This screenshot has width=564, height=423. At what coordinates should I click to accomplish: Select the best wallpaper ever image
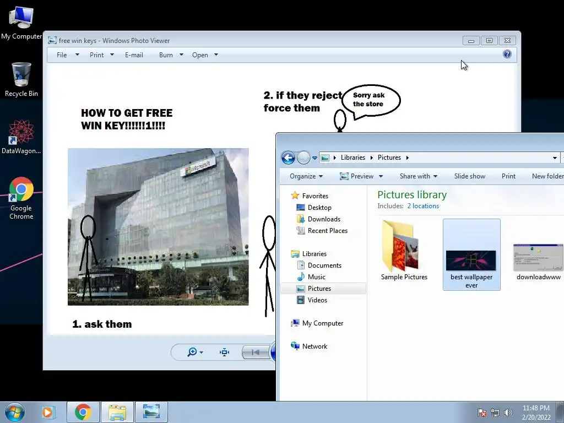[471, 254]
